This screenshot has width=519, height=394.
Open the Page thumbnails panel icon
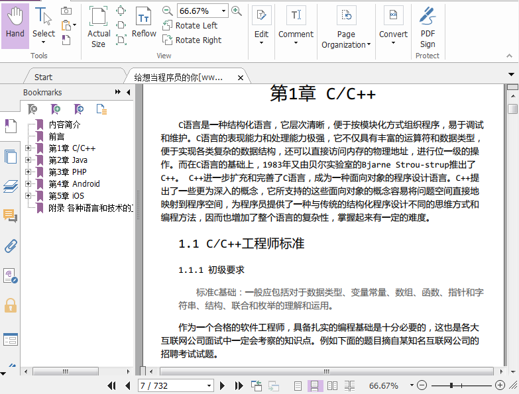pos(10,156)
